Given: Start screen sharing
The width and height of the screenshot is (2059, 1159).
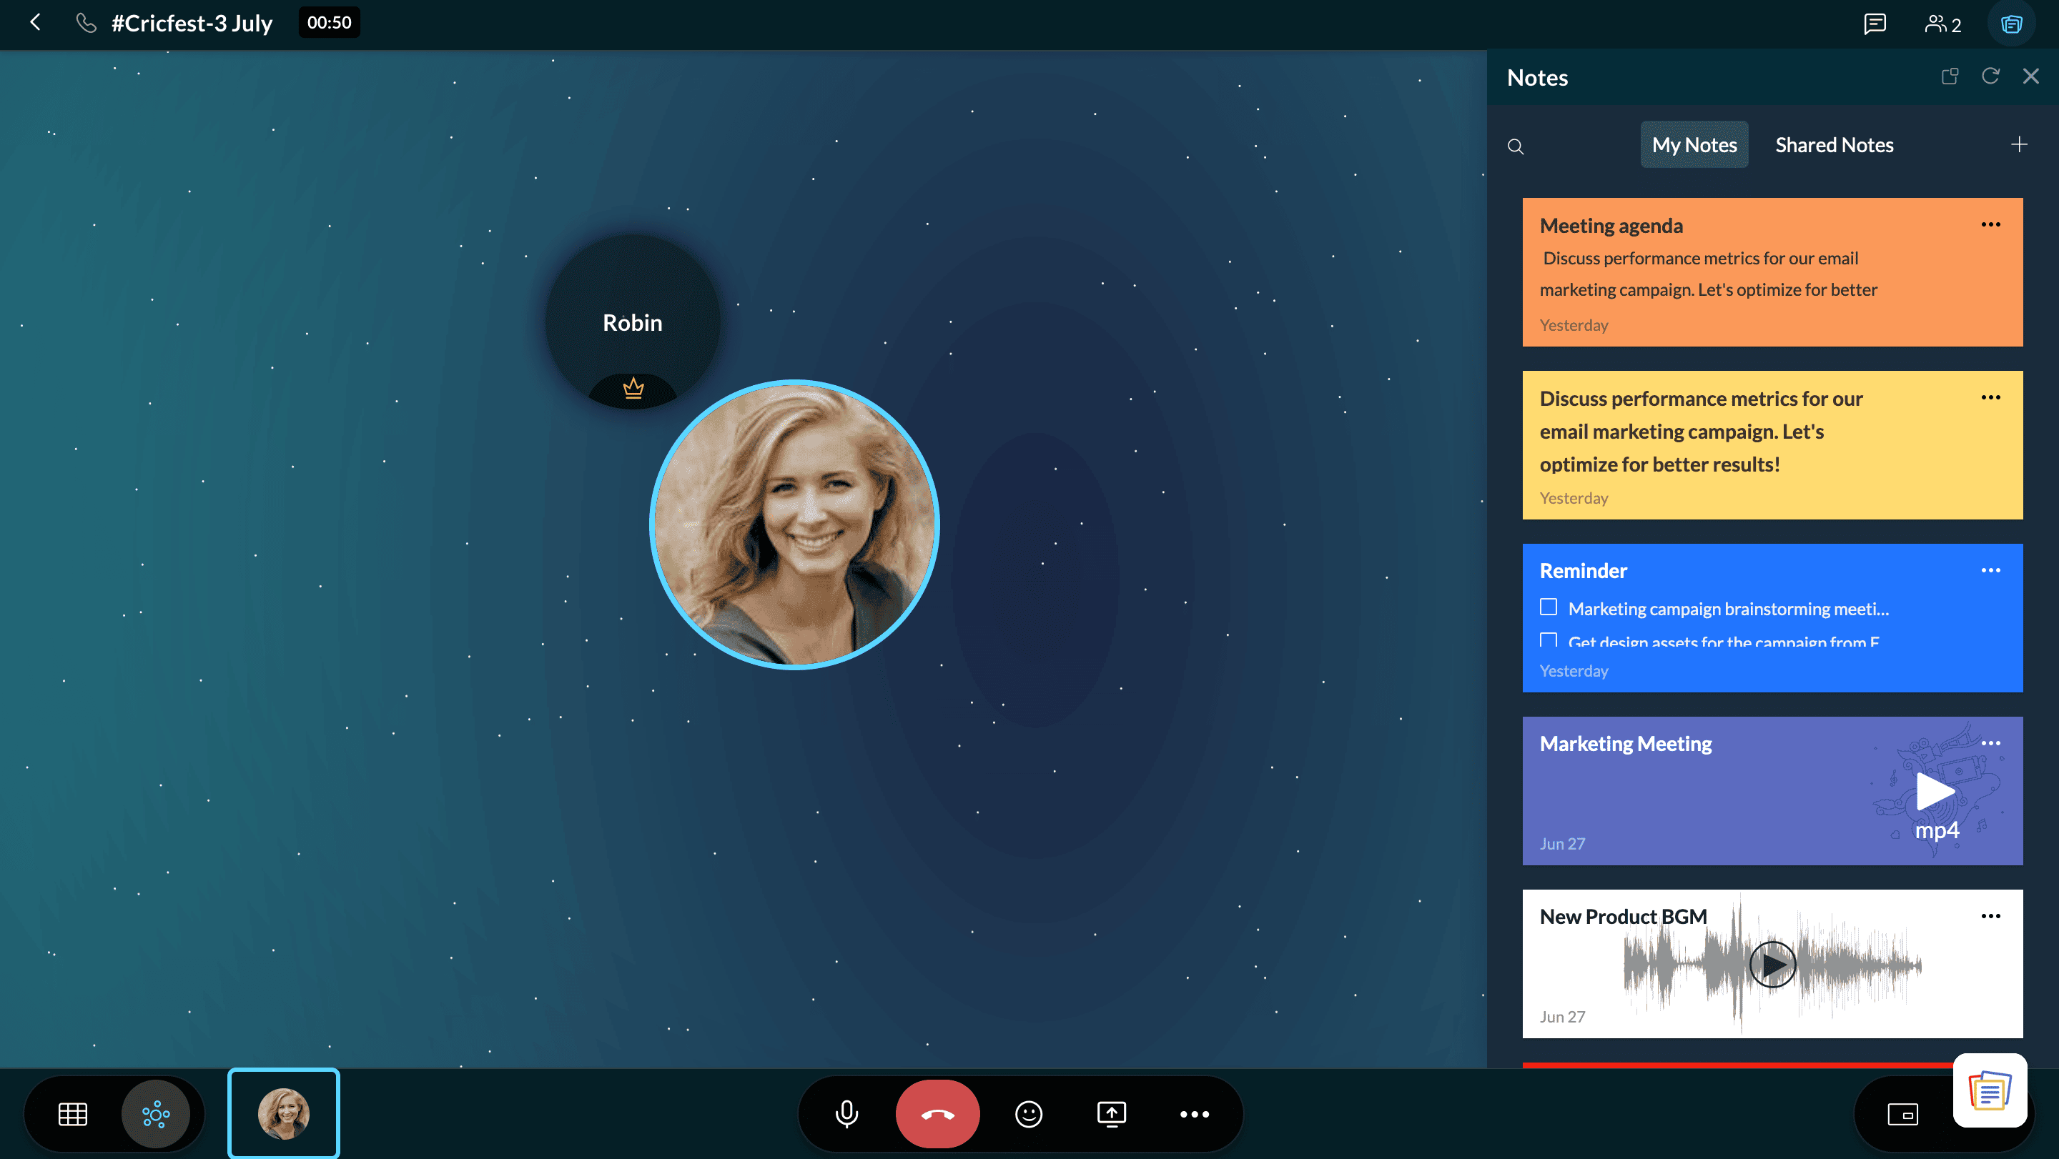Looking at the screenshot, I should [x=1112, y=1114].
